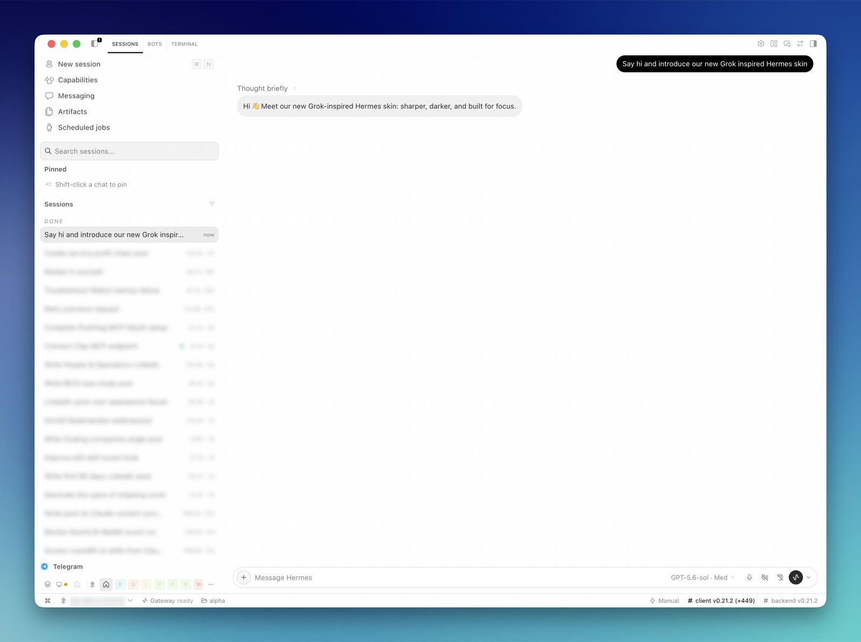Open the panel layout icon in top toolbar
Viewport: 861px width, 642px height.
774,44
